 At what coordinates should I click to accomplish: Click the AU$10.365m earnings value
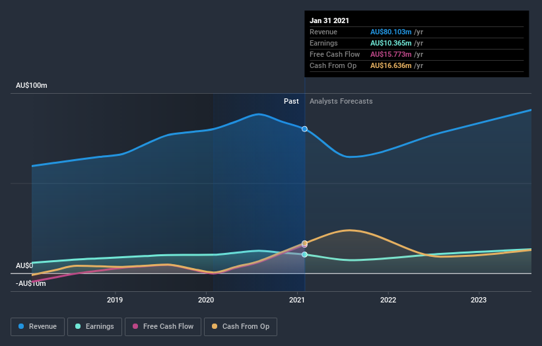click(391, 43)
